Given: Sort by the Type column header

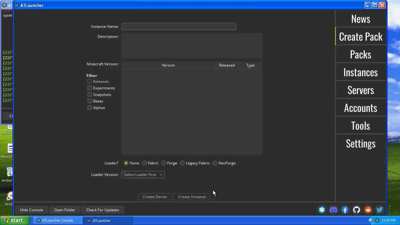Looking at the screenshot, I should point(250,65).
